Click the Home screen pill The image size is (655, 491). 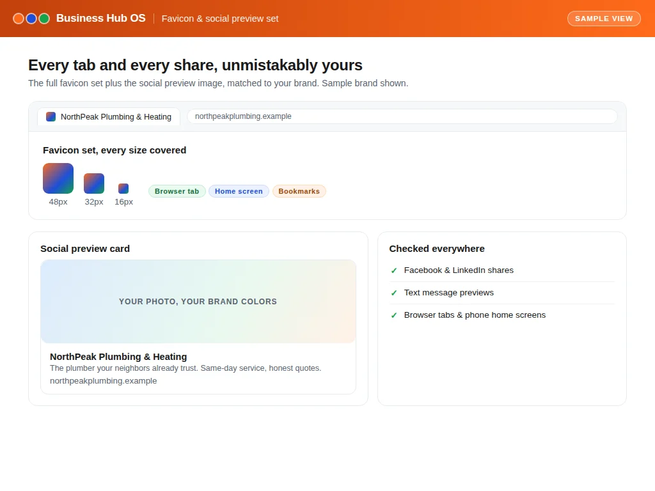click(239, 191)
